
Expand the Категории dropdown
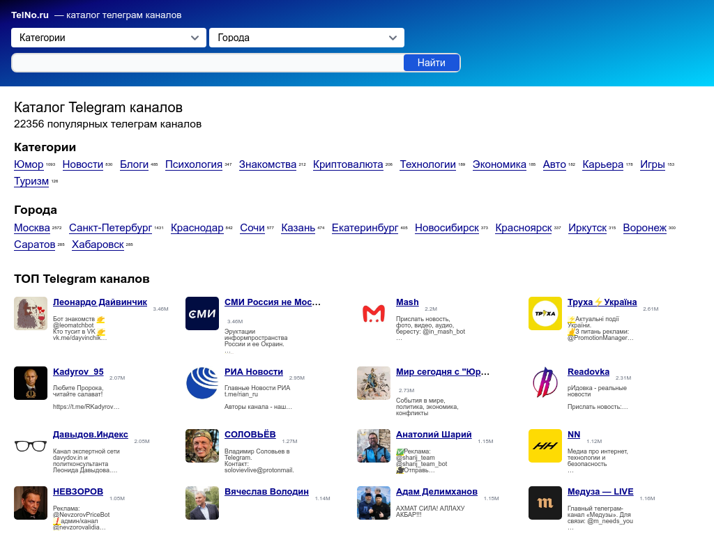109,38
